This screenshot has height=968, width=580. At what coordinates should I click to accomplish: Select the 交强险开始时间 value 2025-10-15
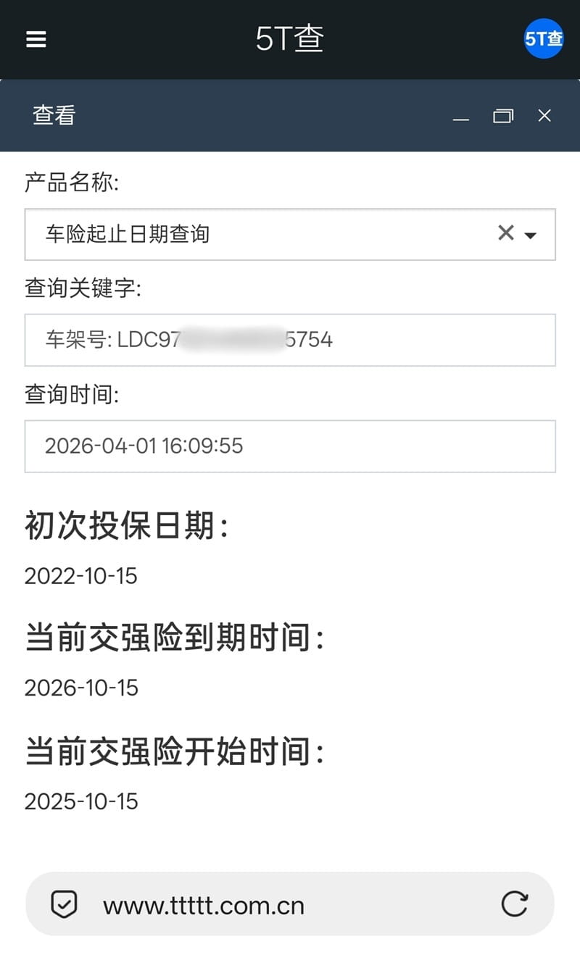pyautogui.click(x=81, y=801)
